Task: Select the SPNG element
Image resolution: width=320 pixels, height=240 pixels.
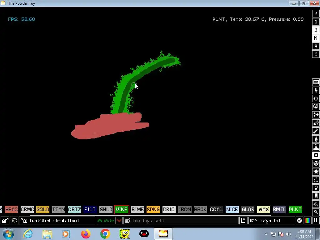Action: (153, 209)
